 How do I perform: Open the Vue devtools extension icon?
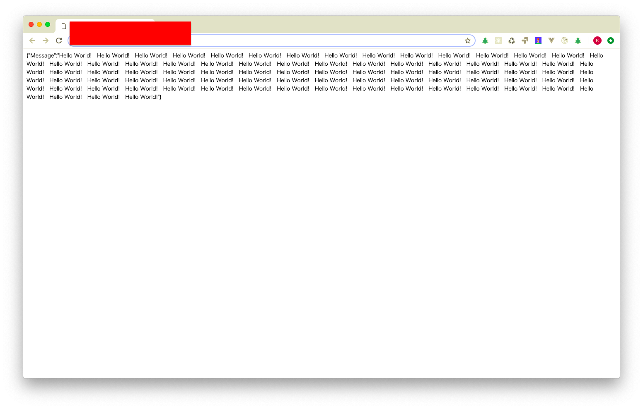point(551,41)
